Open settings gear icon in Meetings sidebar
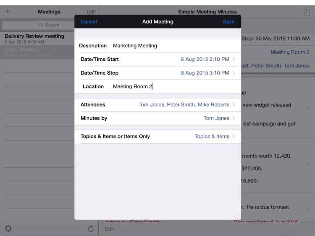Viewport: 315px width, 236px height. pos(8,228)
